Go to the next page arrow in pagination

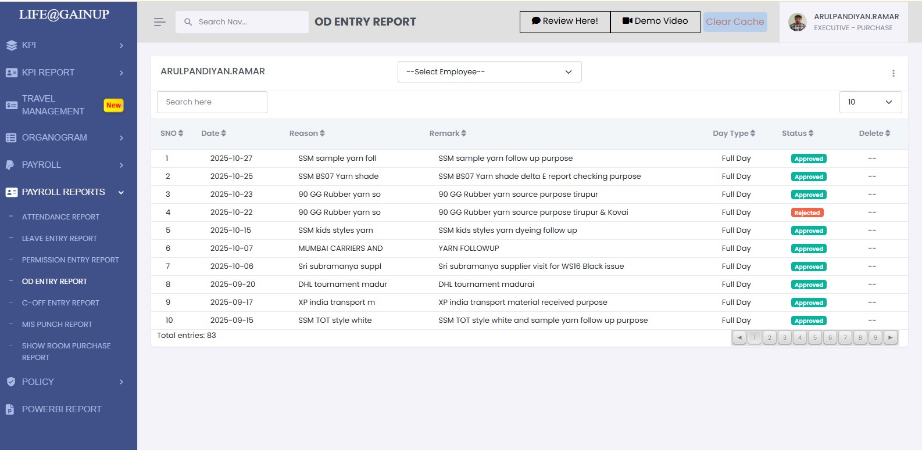(891, 337)
